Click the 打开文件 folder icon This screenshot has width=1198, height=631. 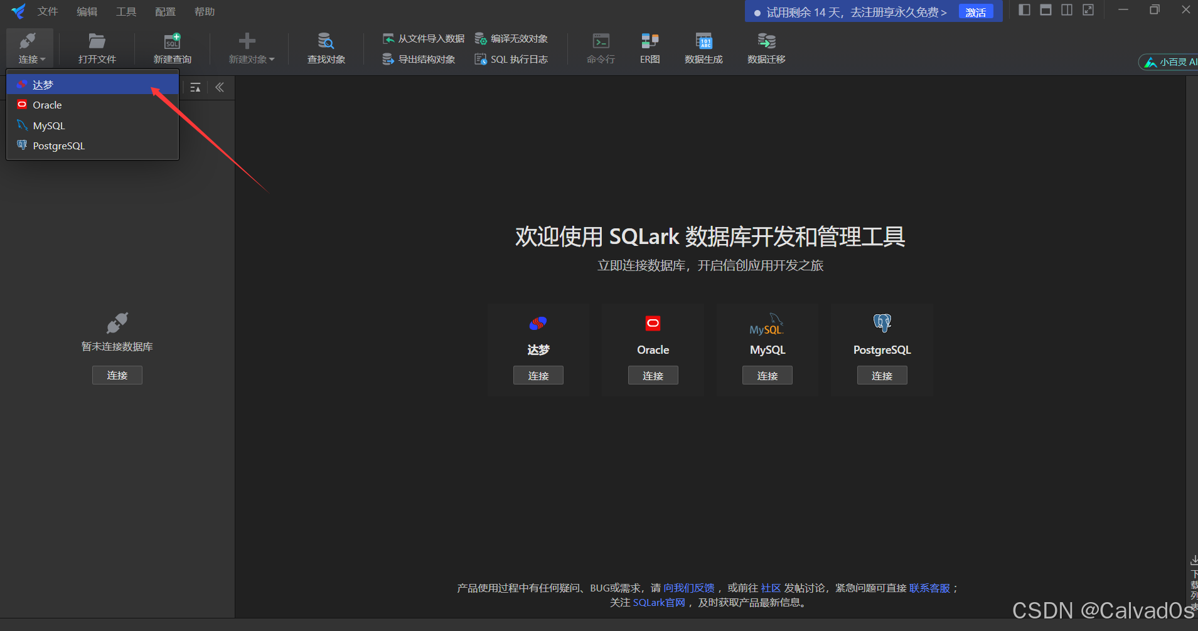pos(97,41)
